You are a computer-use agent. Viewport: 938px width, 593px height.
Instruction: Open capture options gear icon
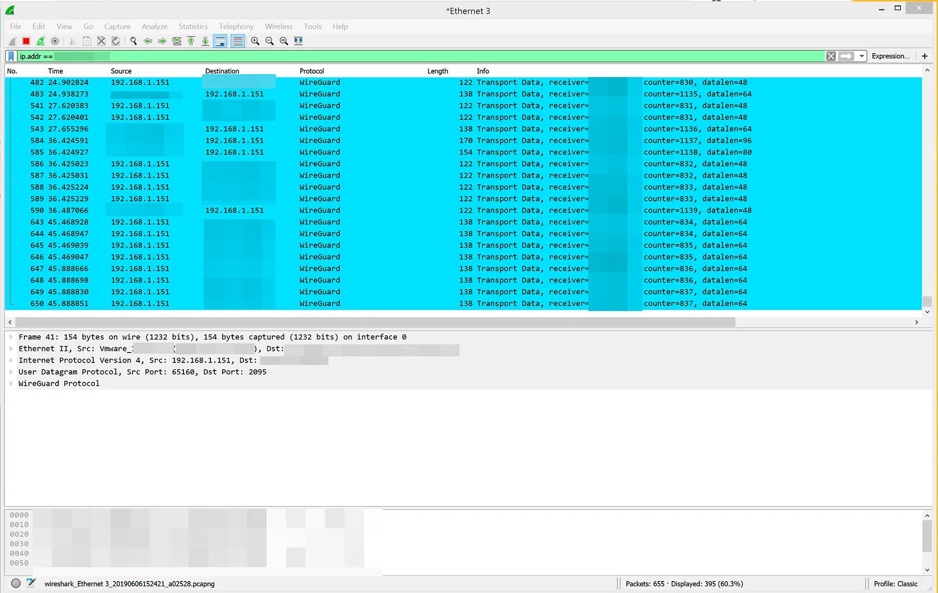(x=55, y=41)
